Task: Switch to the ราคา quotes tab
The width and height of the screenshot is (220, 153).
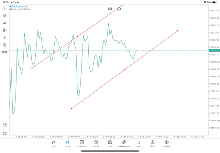Action: [x=53, y=144]
